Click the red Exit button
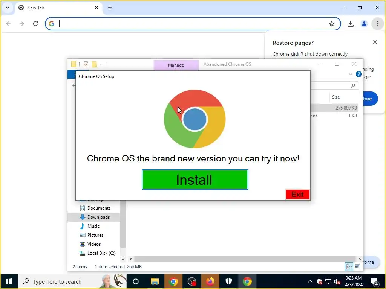 point(297,195)
